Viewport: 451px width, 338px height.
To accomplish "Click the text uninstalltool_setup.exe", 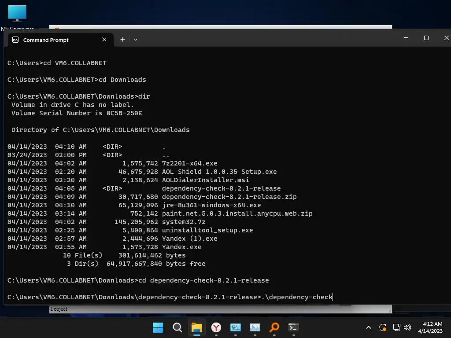I will 207,230.
